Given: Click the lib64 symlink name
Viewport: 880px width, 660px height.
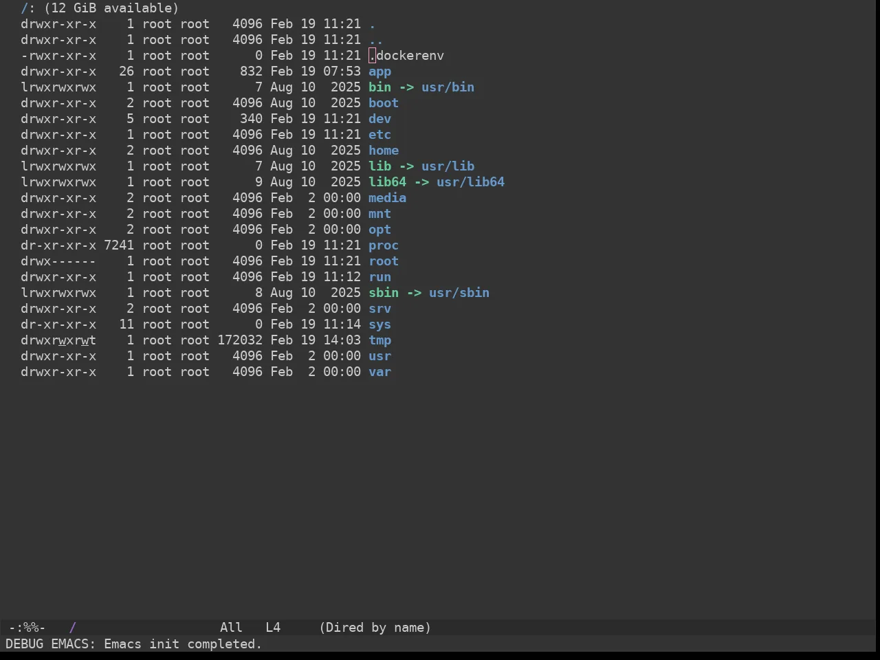Looking at the screenshot, I should coord(387,182).
